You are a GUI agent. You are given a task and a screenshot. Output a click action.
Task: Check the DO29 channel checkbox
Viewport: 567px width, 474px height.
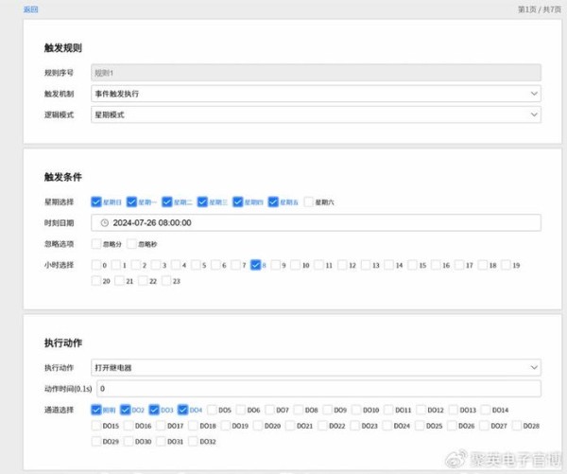point(96,441)
